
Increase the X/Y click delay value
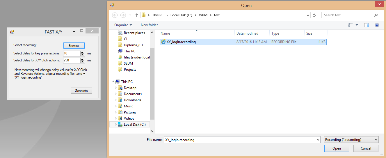82,59
